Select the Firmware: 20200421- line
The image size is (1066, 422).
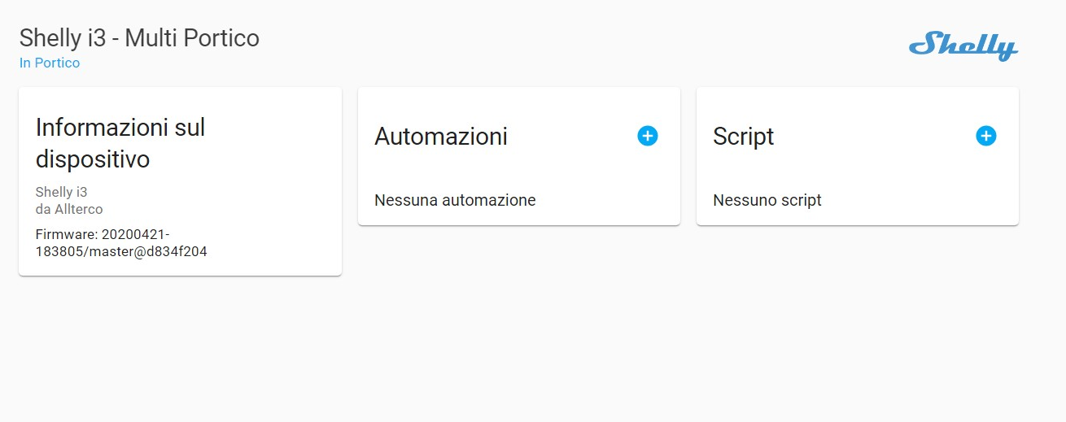coord(103,234)
